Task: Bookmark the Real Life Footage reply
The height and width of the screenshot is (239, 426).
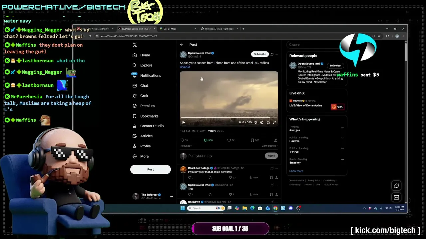Action: point(271,178)
